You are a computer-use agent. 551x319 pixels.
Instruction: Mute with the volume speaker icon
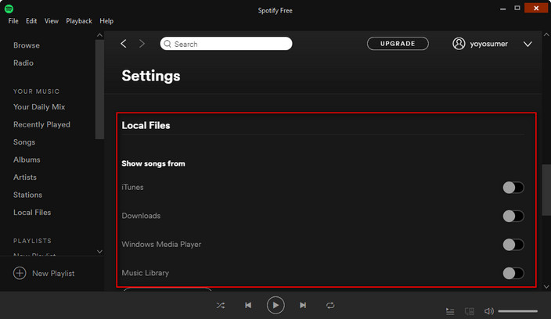pyautogui.click(x=489, y=311)
